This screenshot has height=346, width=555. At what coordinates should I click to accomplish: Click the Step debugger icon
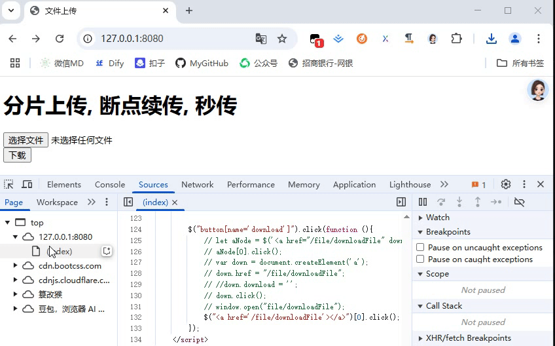tap(496, 202)
